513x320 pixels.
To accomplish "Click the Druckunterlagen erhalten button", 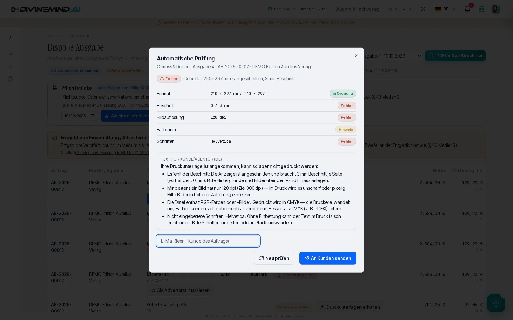I will (x=350, y=307).
